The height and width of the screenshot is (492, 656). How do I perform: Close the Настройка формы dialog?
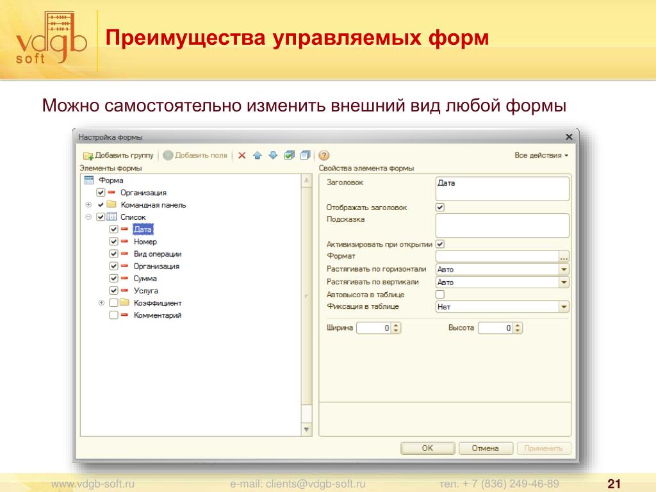click(569, 137)
